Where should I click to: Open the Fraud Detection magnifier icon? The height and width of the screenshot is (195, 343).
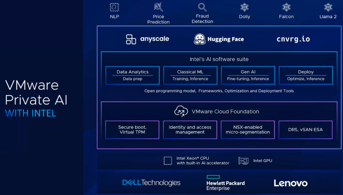[202, 7]
